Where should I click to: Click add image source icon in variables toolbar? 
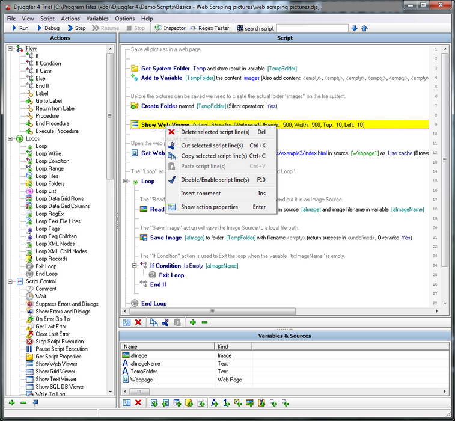pyautogui.click(x=249, y=403)
